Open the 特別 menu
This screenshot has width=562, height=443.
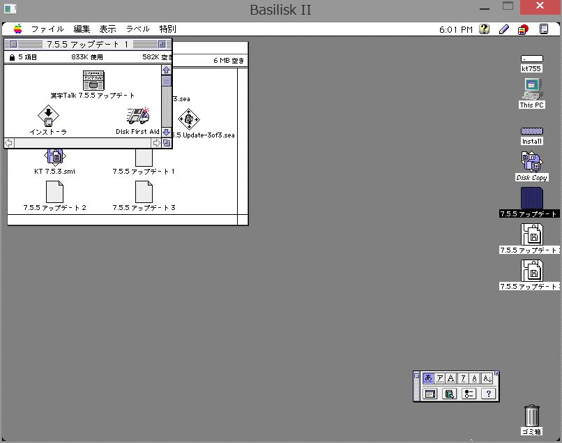[168, 29]
